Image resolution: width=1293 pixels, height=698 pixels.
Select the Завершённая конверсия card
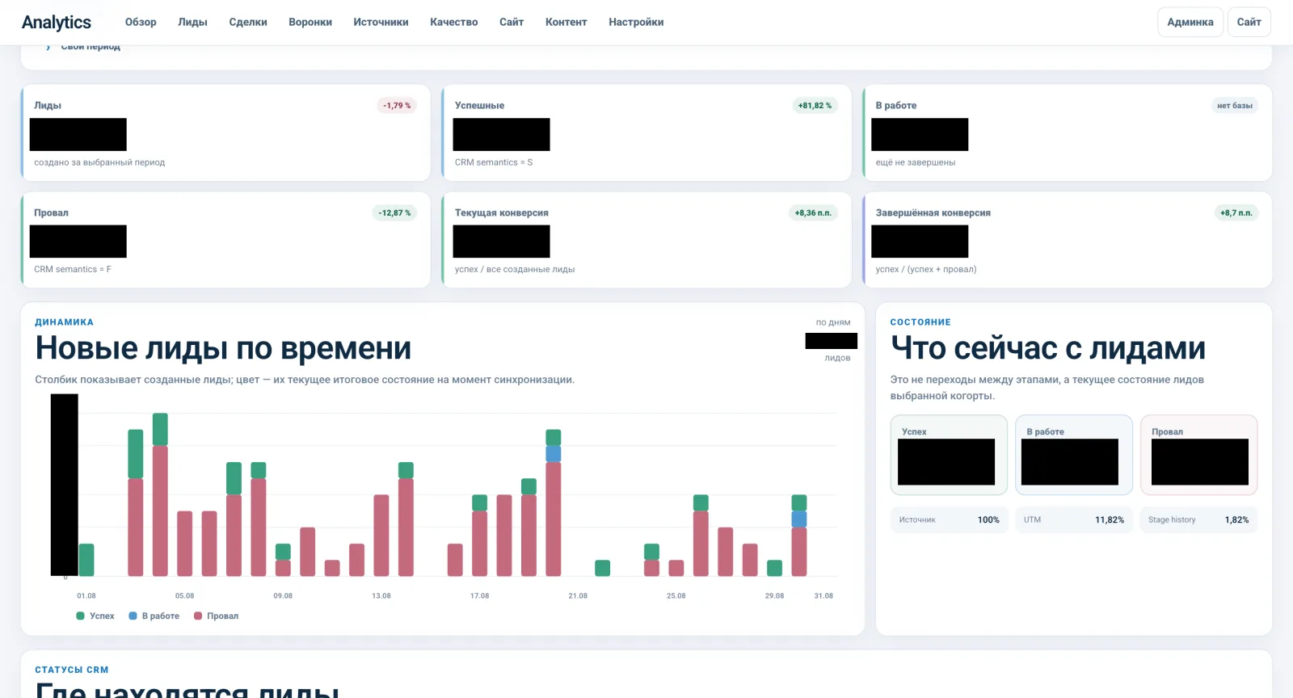click(1068, 240)
